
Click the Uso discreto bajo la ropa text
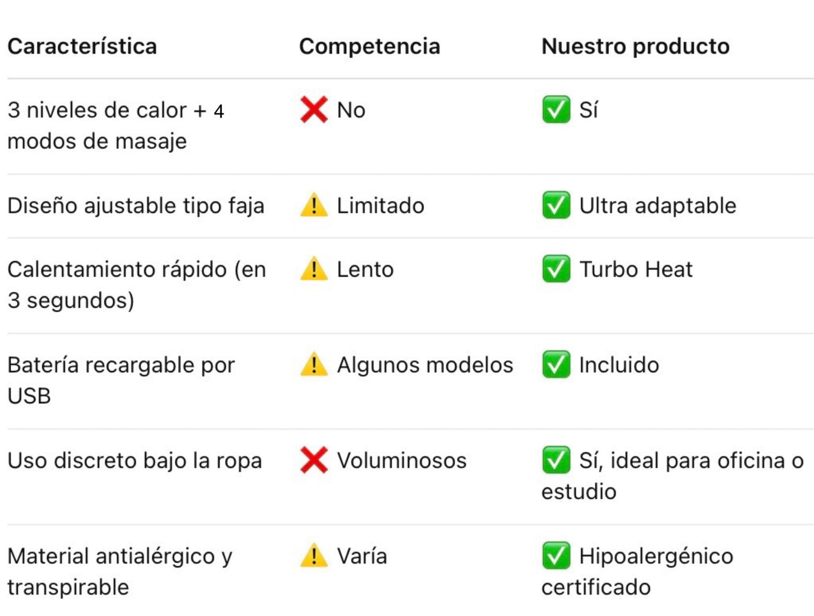tap(135, 461)
